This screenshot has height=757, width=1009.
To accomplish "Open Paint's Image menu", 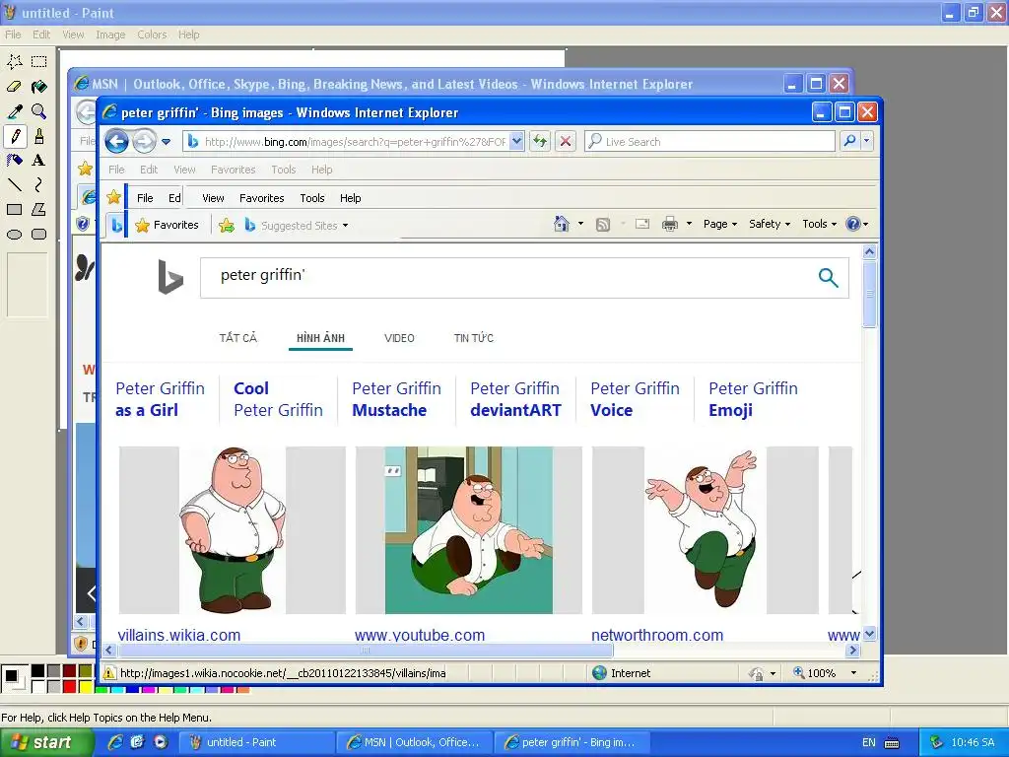I will click(x=110, y=34).
